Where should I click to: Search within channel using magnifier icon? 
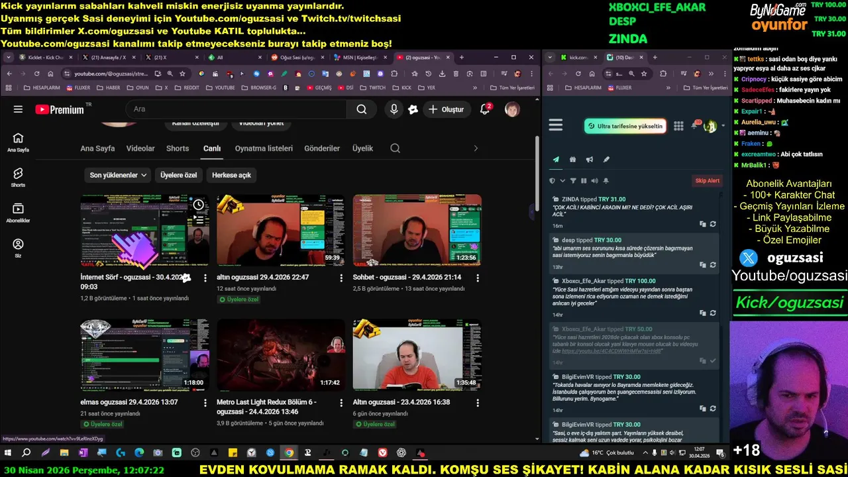click(x=395, y=148)
